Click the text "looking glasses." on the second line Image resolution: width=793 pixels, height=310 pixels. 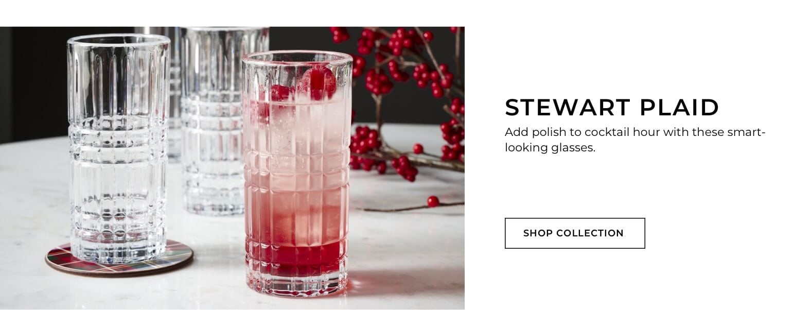coord(550,148)
